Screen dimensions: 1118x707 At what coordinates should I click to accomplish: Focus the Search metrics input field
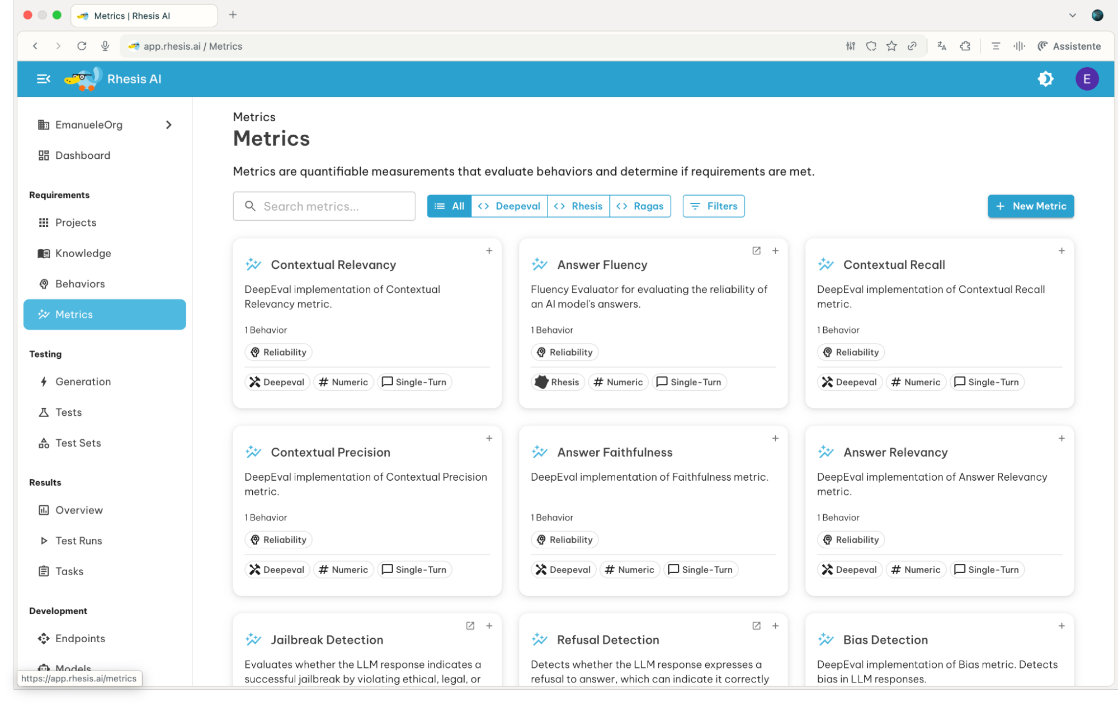pyautogui.click(x=324, y=206)
